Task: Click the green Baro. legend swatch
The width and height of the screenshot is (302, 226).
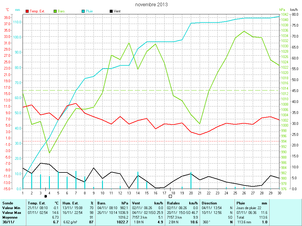Action: (x=55, y=11)
